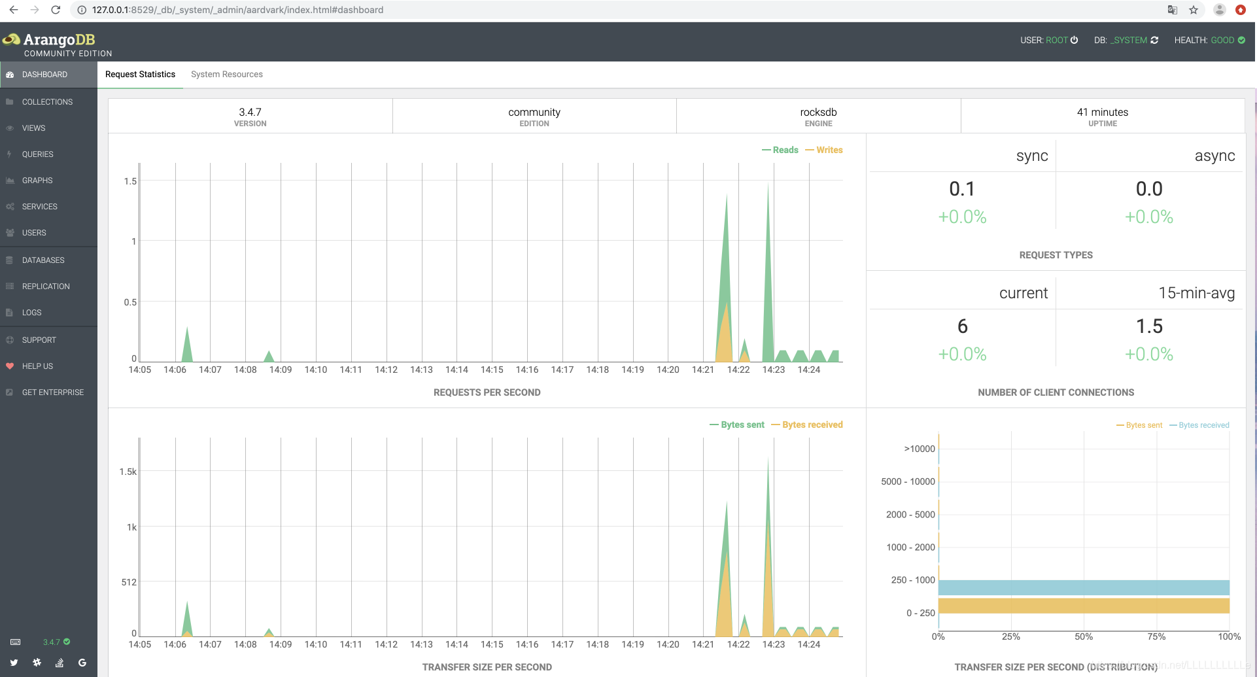Open the Collections section in sidebar
The image size is (1257, 677).
coord(48,102)
